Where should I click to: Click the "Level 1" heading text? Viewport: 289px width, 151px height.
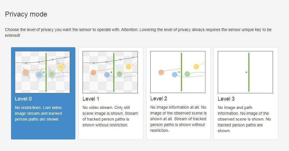[91, 99]
